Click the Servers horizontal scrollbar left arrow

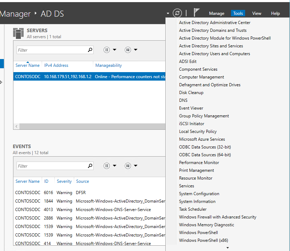point(17,127)
